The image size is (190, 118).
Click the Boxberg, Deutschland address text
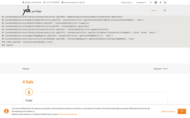(33, 3)
